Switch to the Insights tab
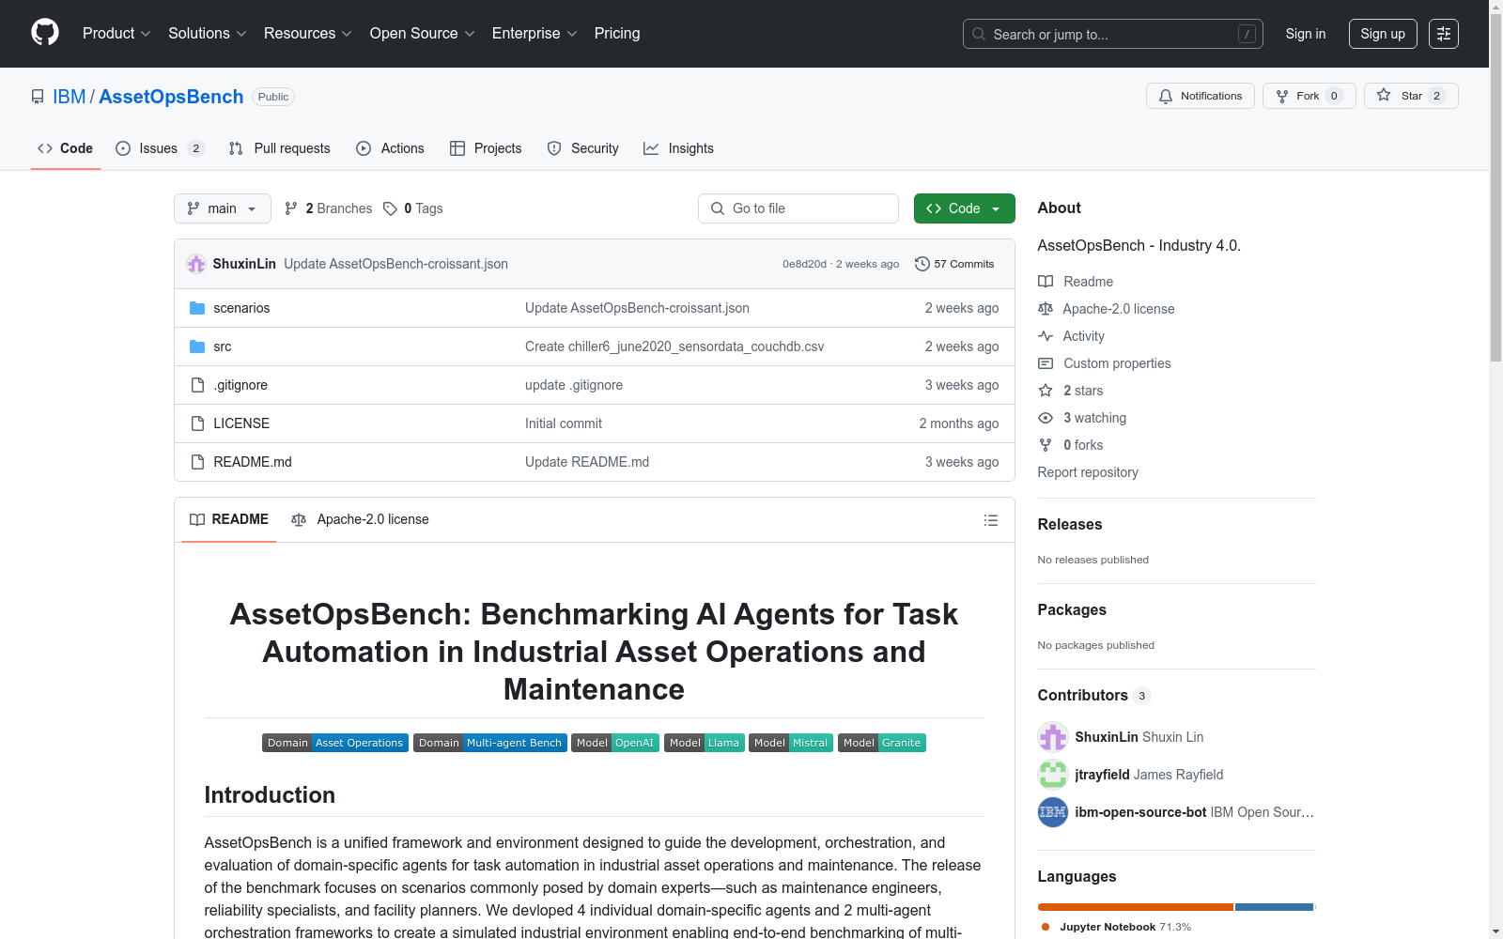1503x939 pixels. coord(679,148)
